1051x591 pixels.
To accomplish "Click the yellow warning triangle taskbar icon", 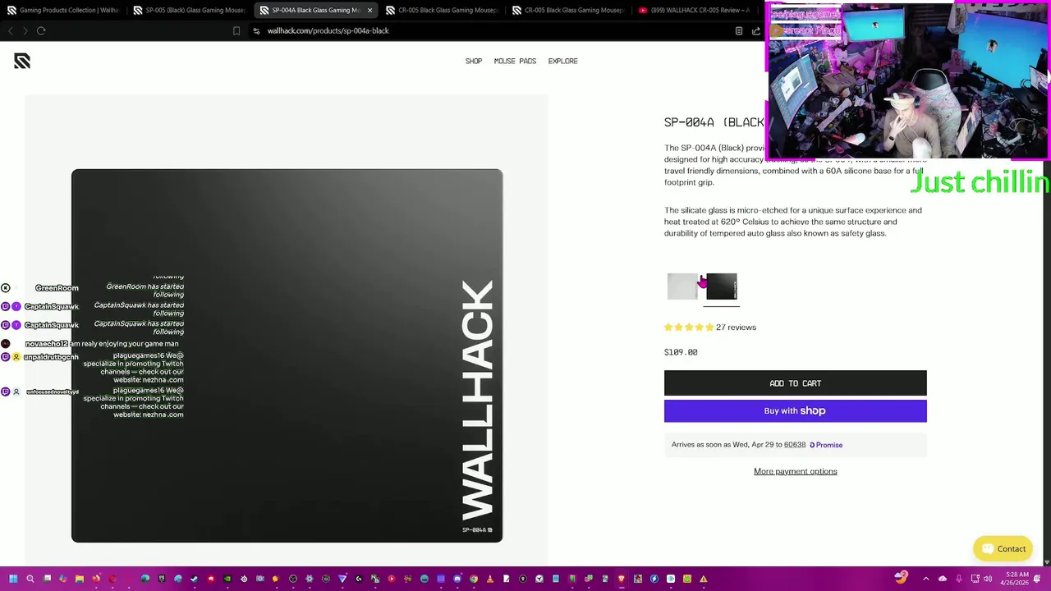I will (704, 579).
